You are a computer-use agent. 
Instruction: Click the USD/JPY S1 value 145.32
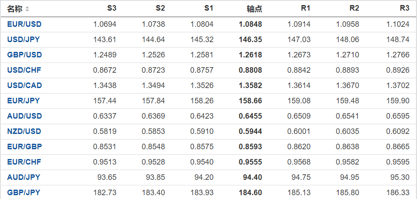point(202,40)
